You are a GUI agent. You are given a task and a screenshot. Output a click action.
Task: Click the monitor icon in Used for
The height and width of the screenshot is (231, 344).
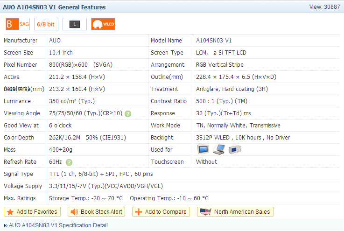pos(203,150)
